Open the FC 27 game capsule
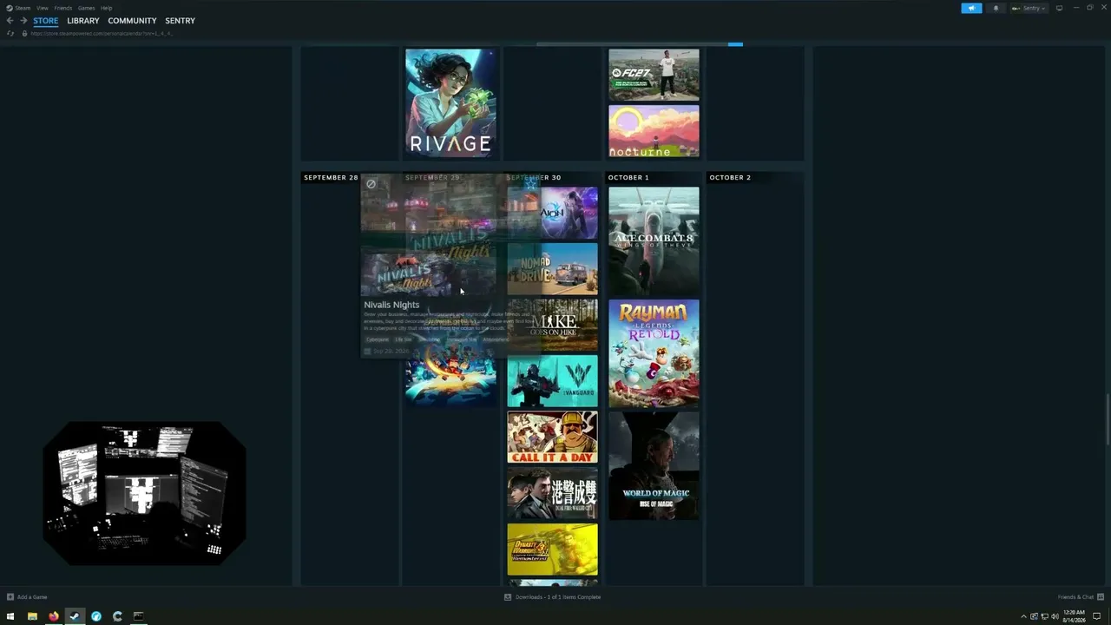The image size is (1111, 625). (654, 75)
